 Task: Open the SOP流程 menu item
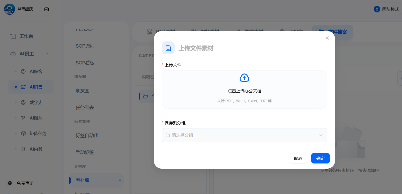click(85, 46)
